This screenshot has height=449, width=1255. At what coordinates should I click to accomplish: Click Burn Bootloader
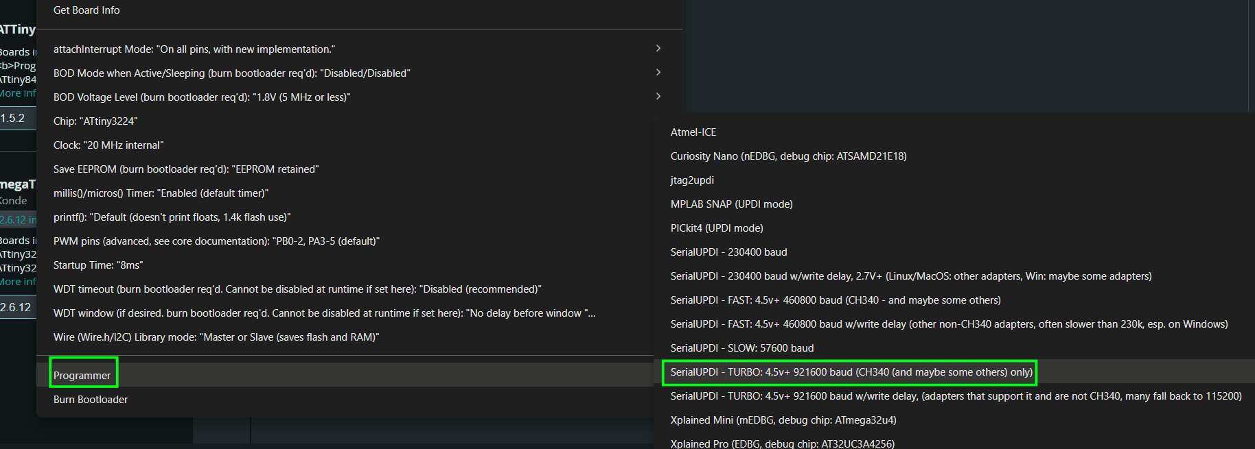click(91, 400)
